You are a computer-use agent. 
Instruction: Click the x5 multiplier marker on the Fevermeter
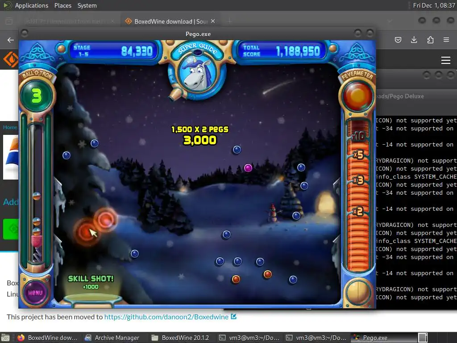pyautogui.click(x=358, y=155)
